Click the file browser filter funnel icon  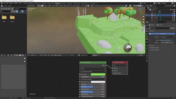coord(23,11)
